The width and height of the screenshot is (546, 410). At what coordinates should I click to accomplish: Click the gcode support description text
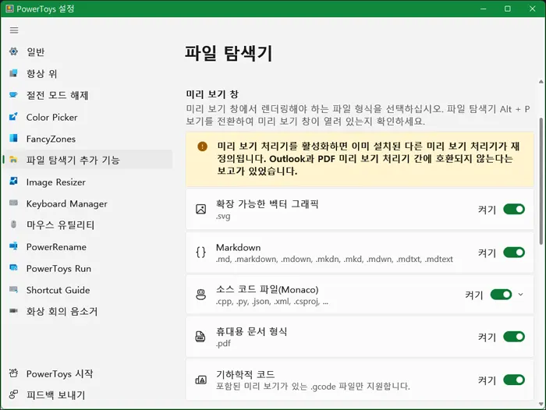pos(313,386)
